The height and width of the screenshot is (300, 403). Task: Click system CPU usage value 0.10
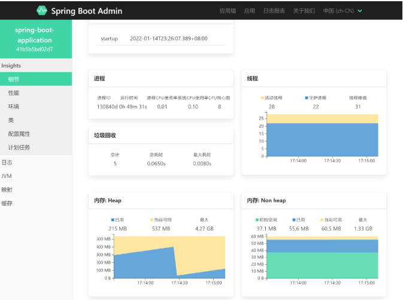click(193, 107)
